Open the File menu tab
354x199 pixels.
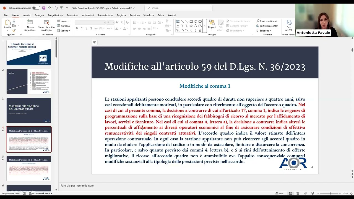(x=6, y=15)
